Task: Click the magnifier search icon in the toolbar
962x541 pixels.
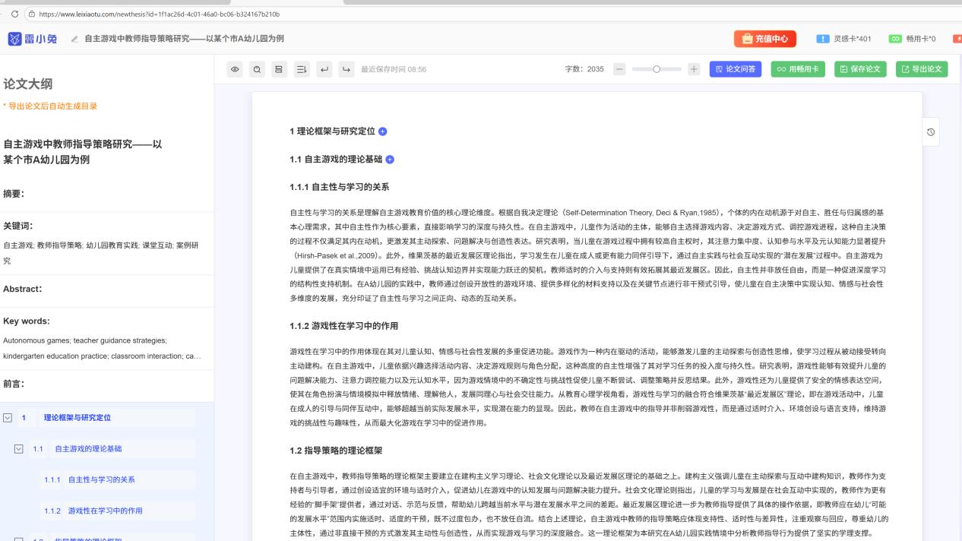Action: (257, 69)
